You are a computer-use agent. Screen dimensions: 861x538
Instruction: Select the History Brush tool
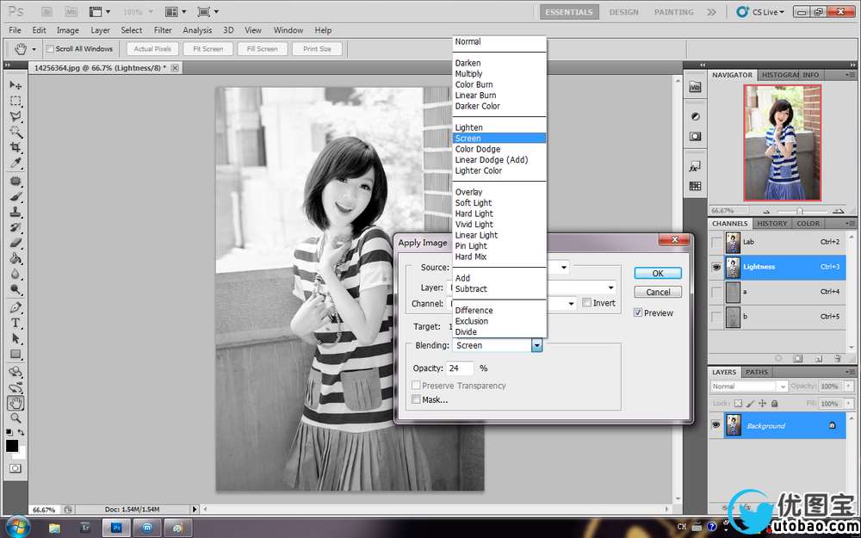15,227
